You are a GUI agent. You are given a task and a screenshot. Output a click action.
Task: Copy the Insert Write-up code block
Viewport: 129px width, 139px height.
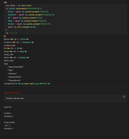pyautogui.click(x=124, y=97)
